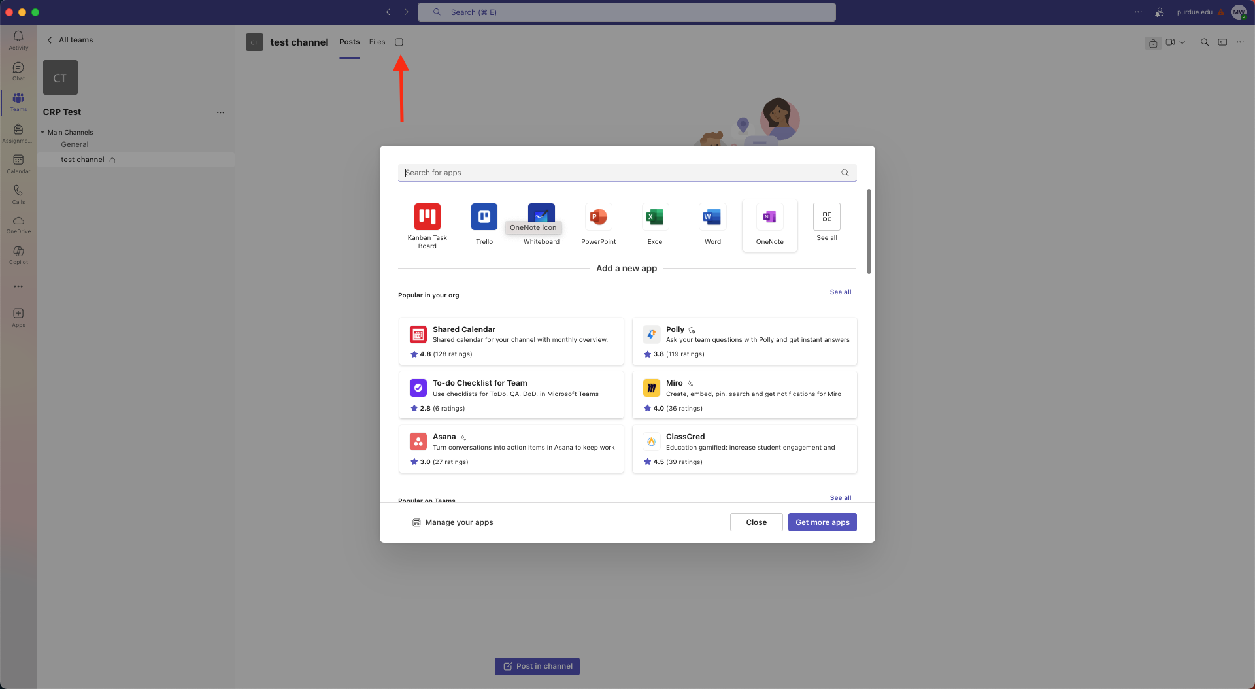Image resolution: width=1255 pixels, height=689 pixels.
Task: Open Copilot from the sidebar
Action: 18,255
